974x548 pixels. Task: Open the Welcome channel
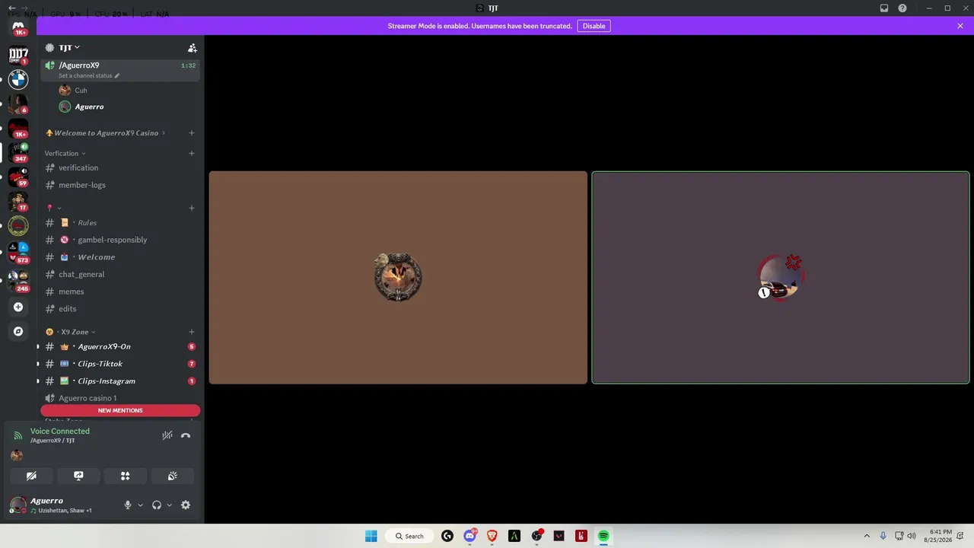pos(120,257)
